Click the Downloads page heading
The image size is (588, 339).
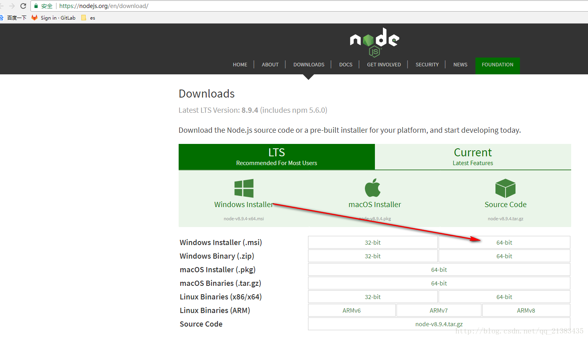tap(207, 94)
